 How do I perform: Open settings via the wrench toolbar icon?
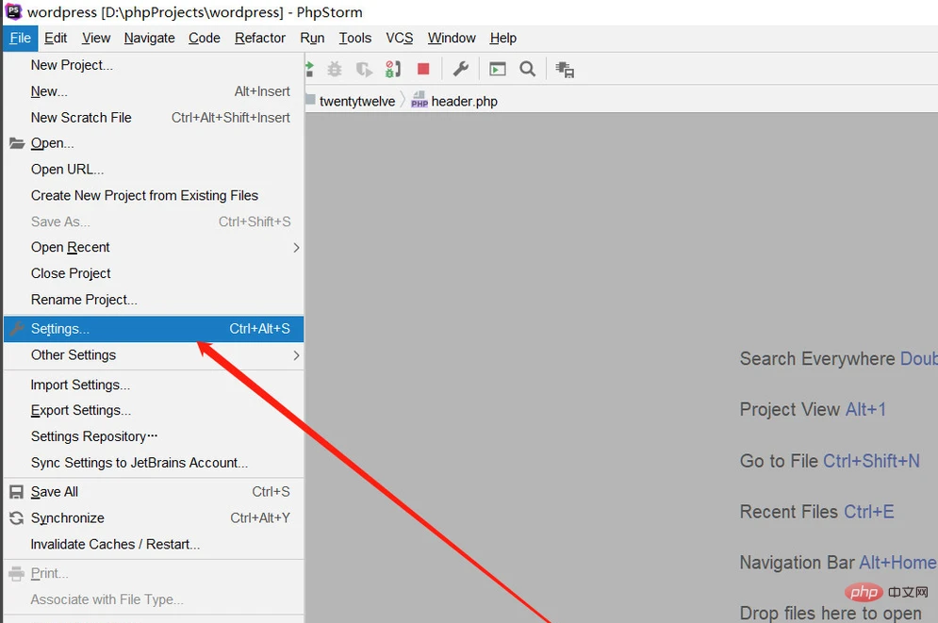click(461, 68)
